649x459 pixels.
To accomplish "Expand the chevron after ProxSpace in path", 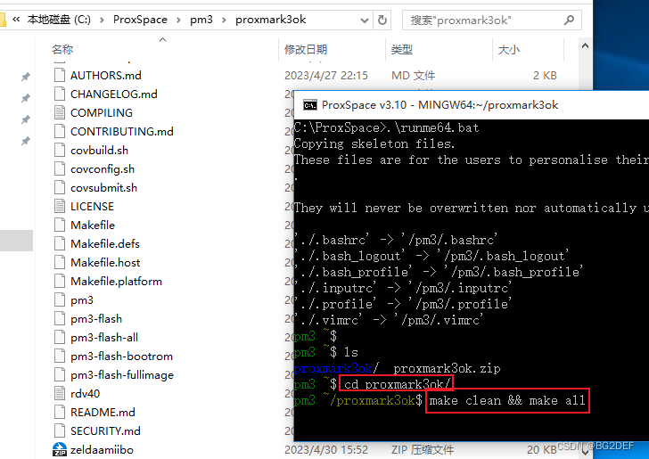I will point(178,20).
